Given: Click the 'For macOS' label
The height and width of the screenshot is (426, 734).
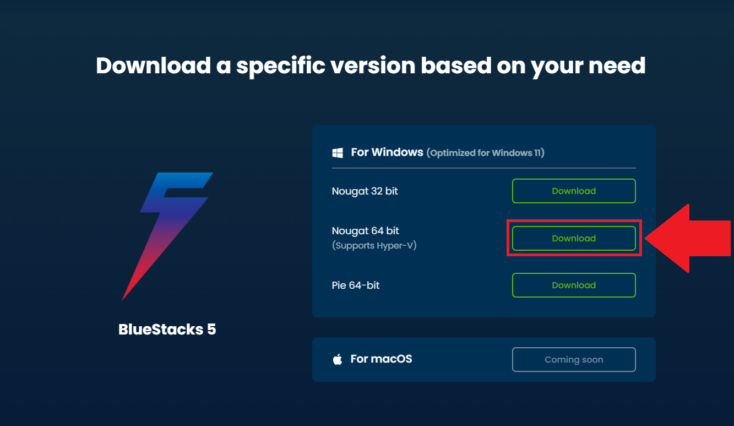Looking at the screenshot, I should (382, 359).
